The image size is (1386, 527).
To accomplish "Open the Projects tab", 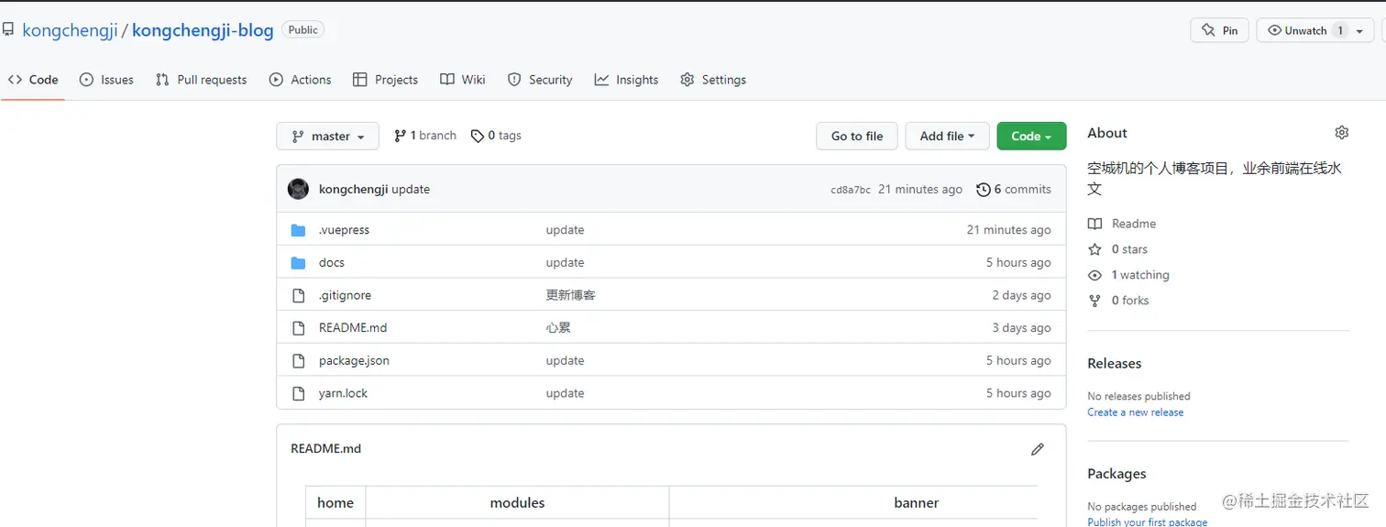I will click(x=385, y=80).
